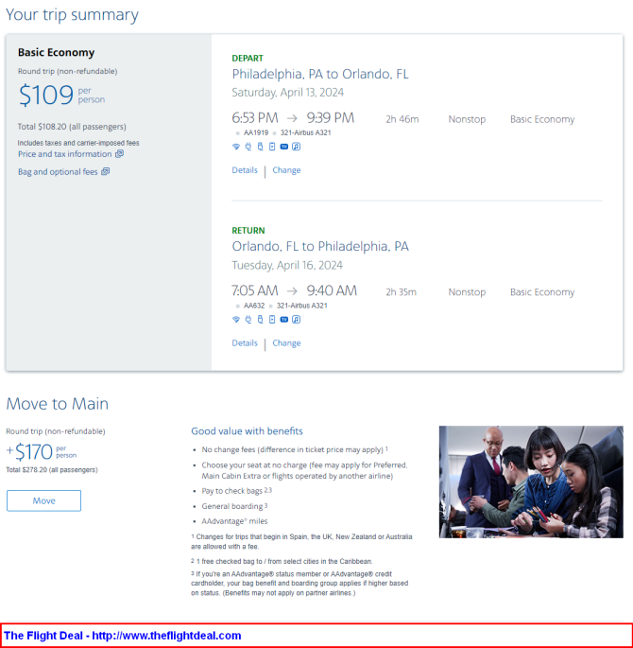
Task: Click the +$170 per person price
Action: (42, 451)
